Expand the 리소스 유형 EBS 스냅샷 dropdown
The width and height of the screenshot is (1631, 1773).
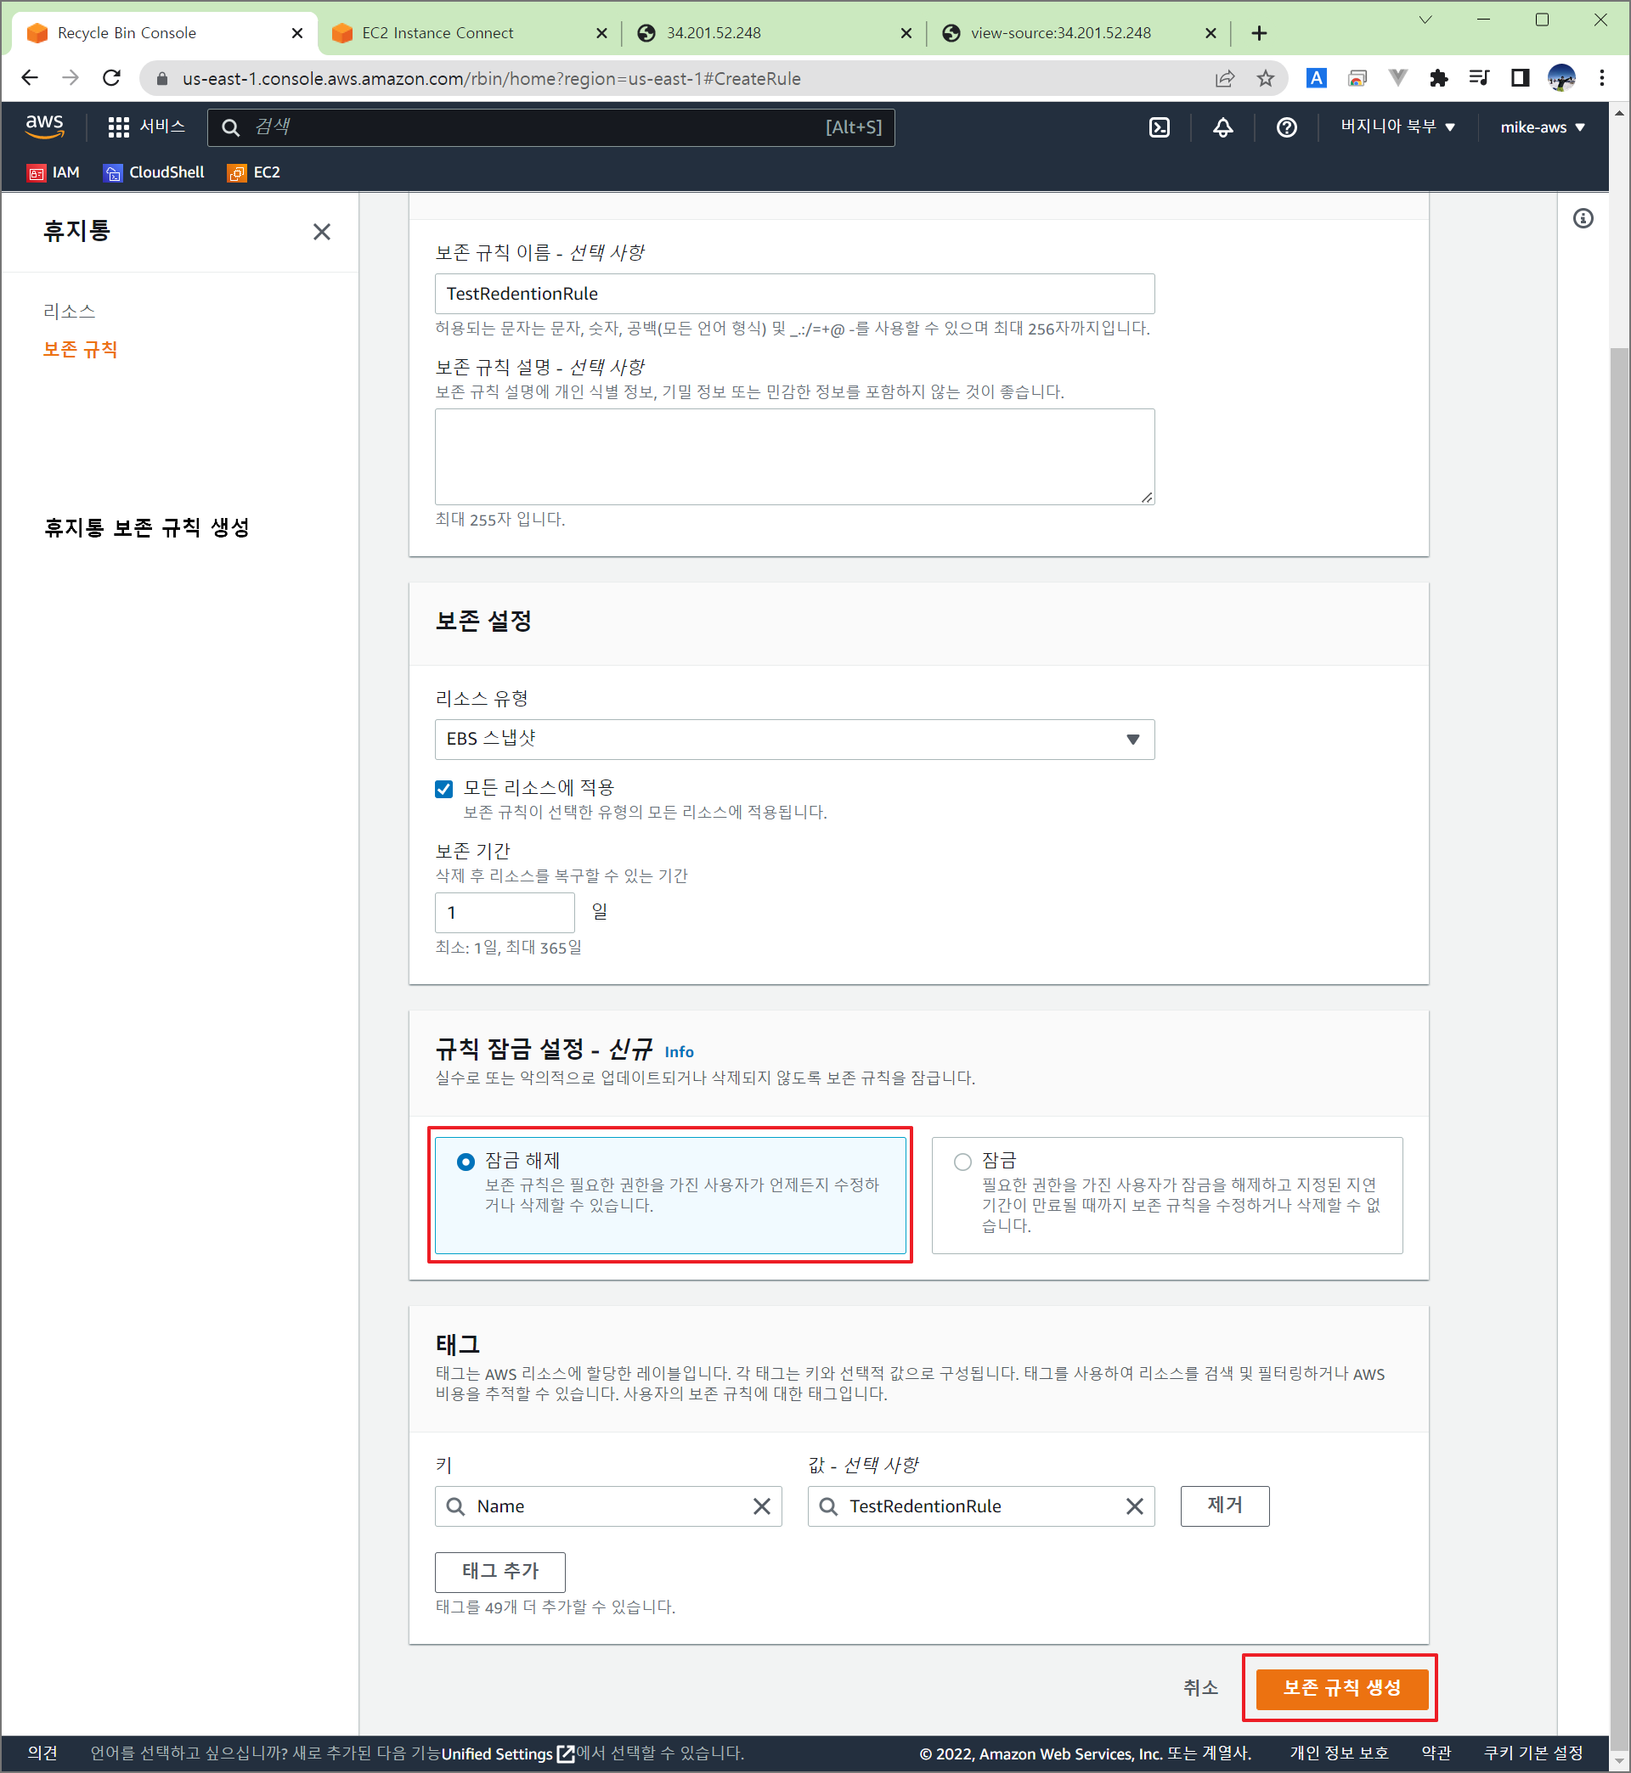pyautogui.click(x=793, y=738)
